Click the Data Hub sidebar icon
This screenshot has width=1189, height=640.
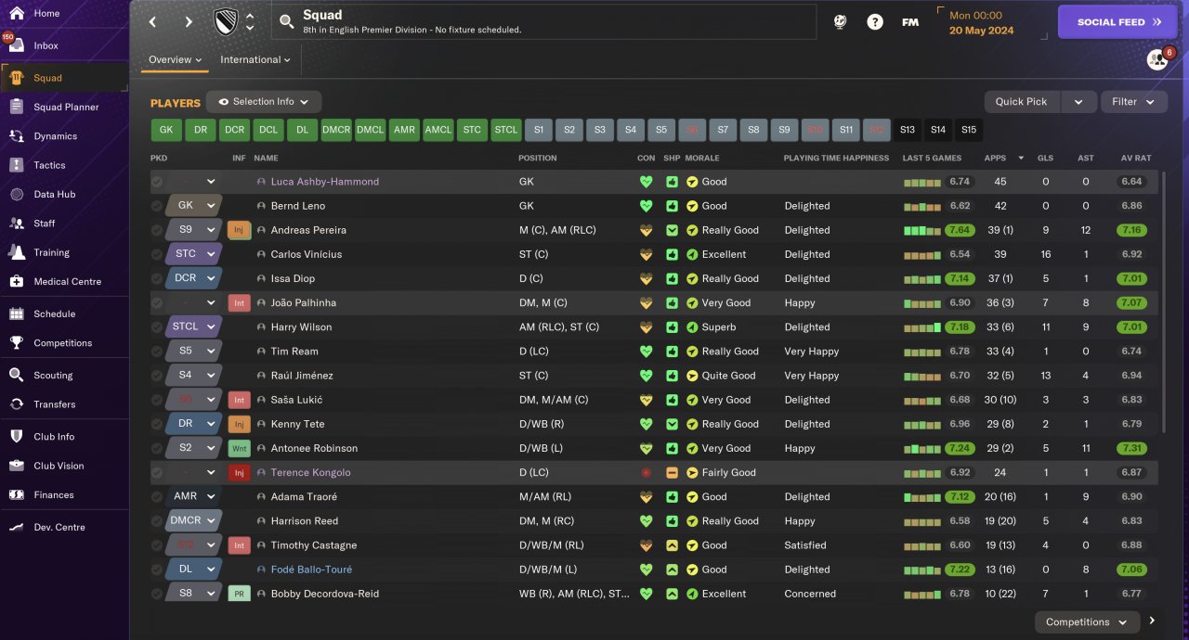17,195
